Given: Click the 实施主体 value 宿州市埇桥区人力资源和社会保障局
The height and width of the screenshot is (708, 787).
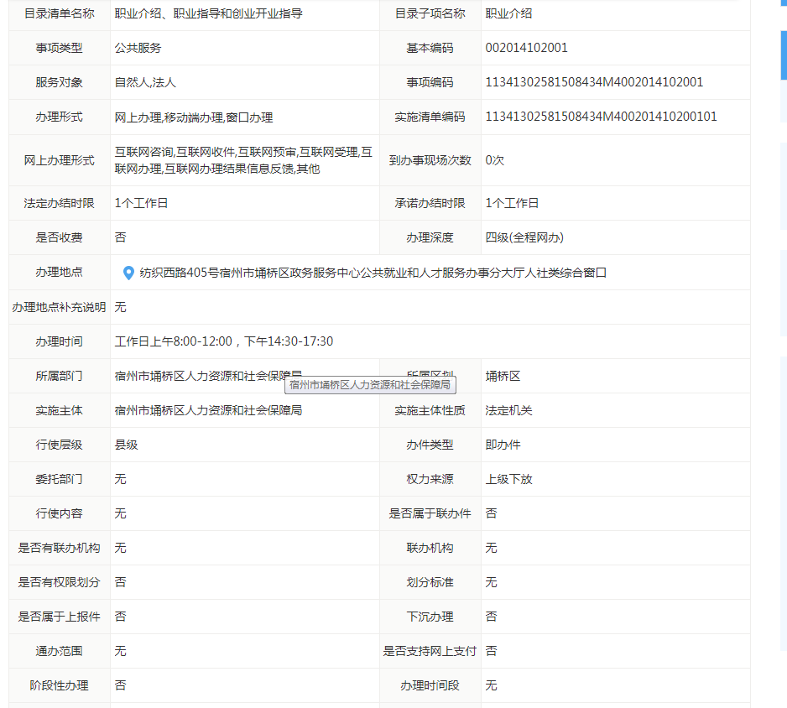Looking at the screenshot, I should (x=208, y=410).
